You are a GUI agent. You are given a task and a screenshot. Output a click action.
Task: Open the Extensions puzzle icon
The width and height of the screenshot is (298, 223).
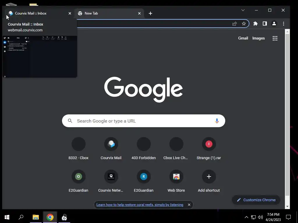coord(256,24)
